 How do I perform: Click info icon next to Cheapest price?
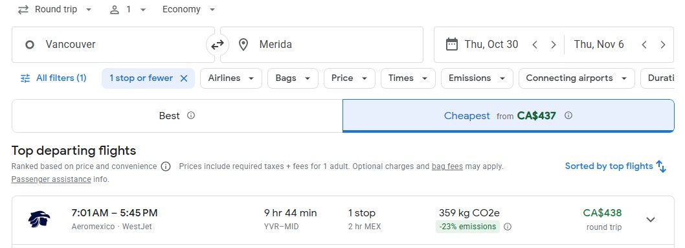pyautogui.click(x=568, y=116)
